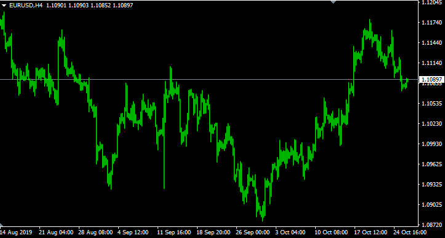
Task: Click the 28 Aug 08:00 time label
Action: point(95,232)
